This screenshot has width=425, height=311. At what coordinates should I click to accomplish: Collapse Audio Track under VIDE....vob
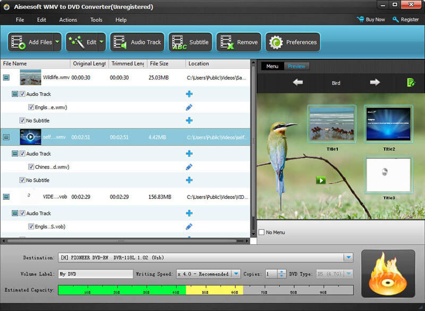[15, 213]
